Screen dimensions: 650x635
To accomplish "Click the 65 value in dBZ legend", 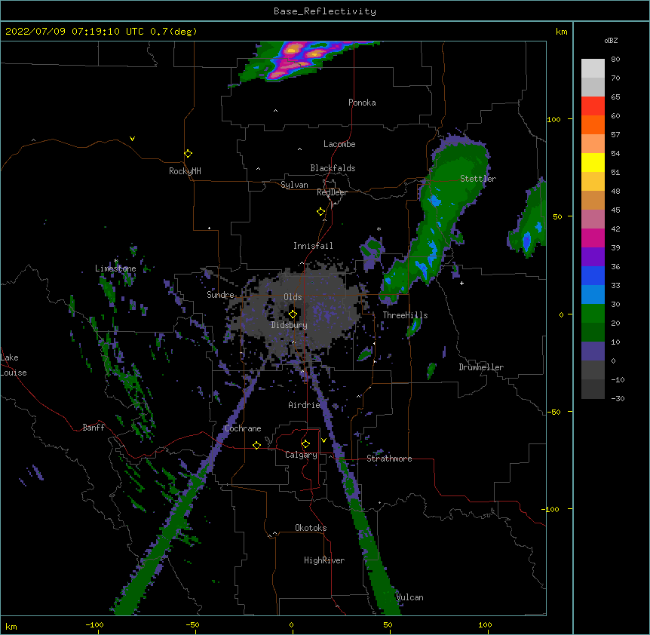I will pos(615,97).
